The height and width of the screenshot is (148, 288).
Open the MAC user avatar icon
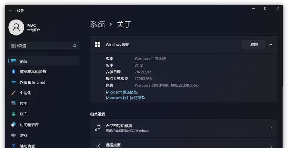point(16,27)
